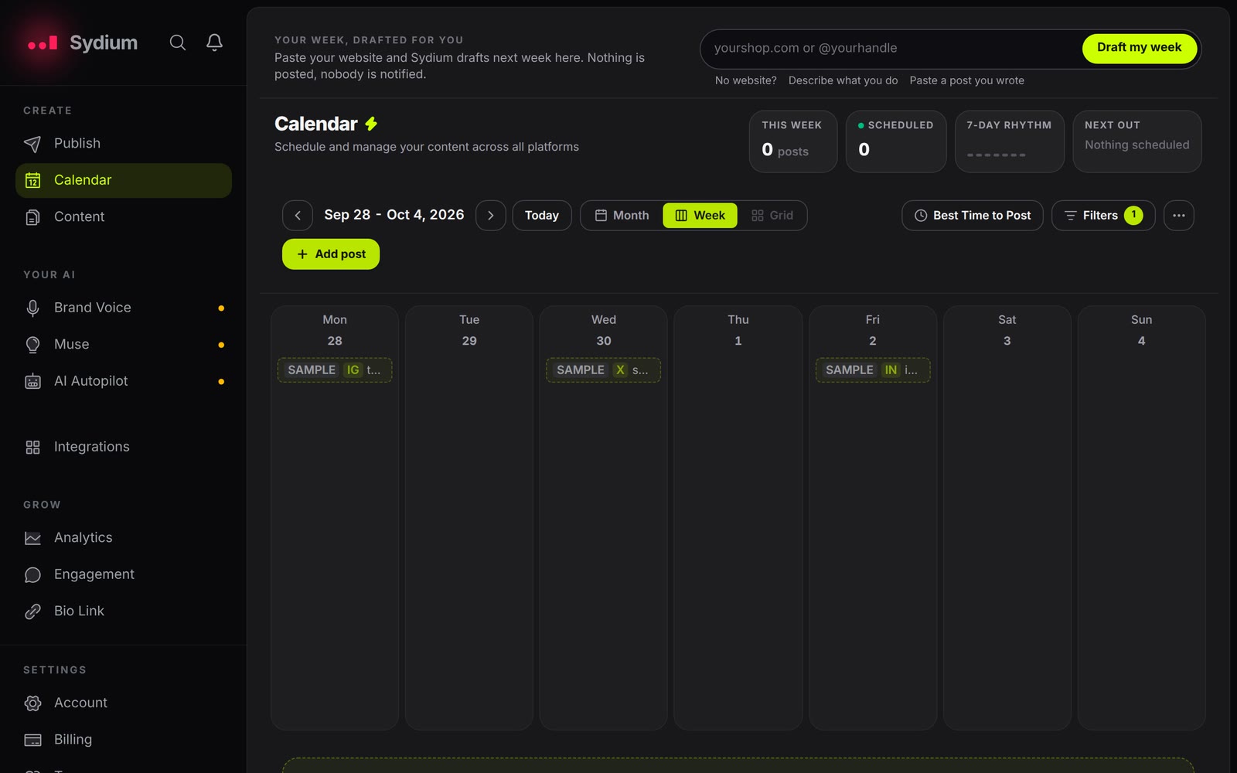Click the Analytics chart icon
This screenshot has height=773, width=1237.
click(32, 538)
